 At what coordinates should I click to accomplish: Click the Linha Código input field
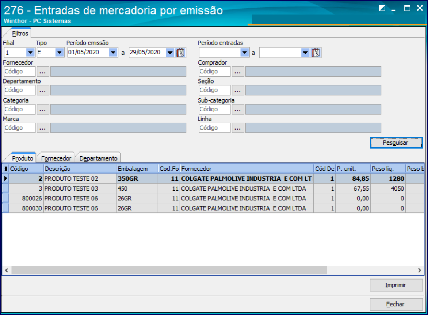[214, 128]
